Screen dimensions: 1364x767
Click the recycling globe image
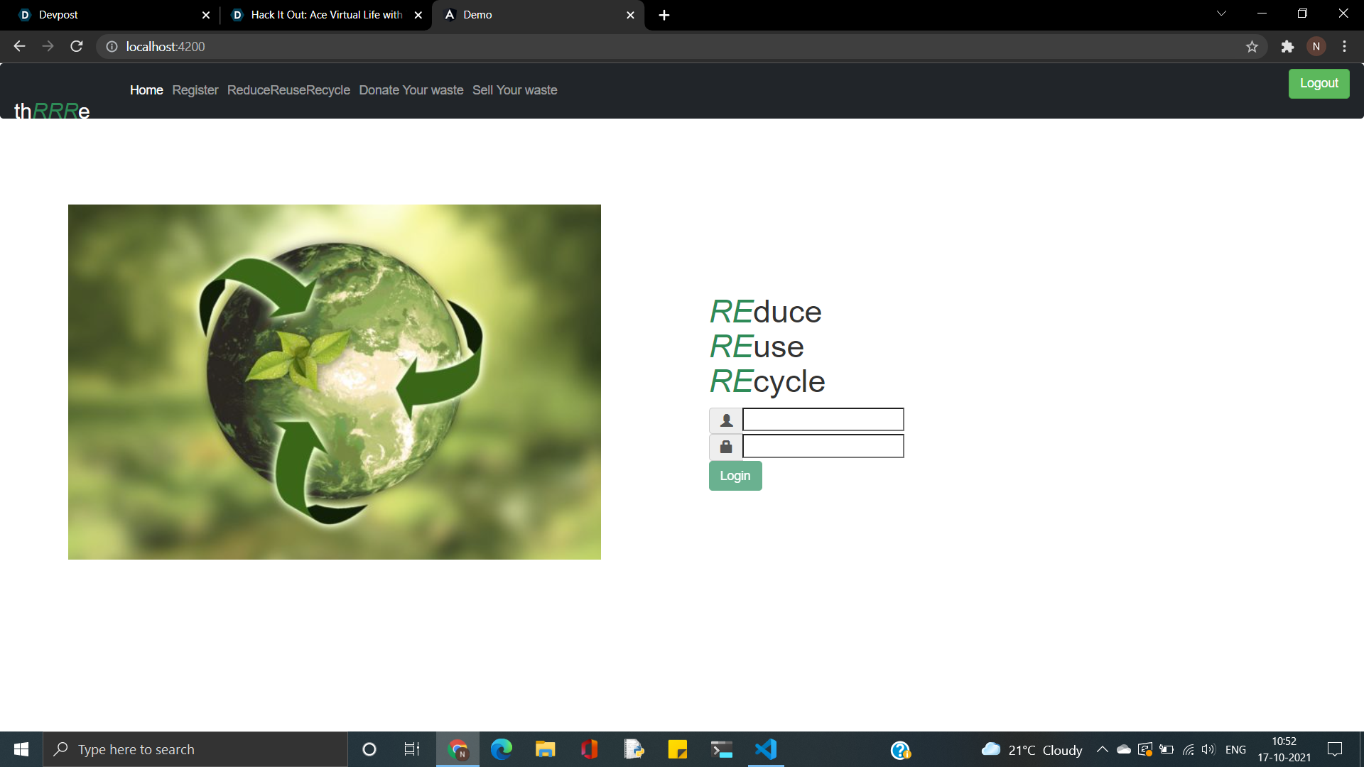[335, 382]
